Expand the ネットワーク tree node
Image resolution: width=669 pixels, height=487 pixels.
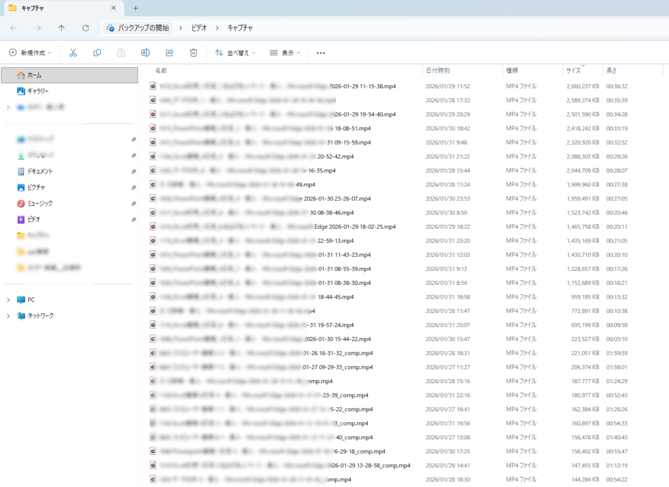[8, 316]
